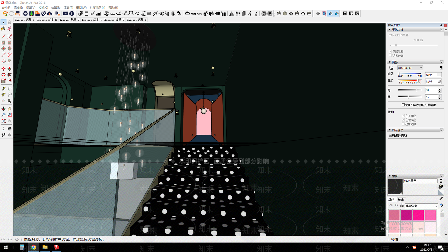Toggle 平滑法线 checkbox

390,52
